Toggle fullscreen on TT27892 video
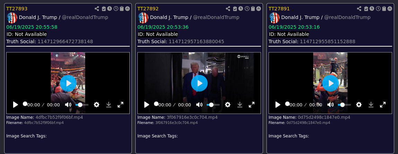398x154 pixels. point(252,105)
